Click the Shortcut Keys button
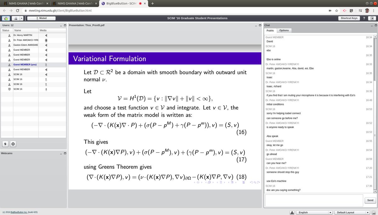 pos(349,18)
